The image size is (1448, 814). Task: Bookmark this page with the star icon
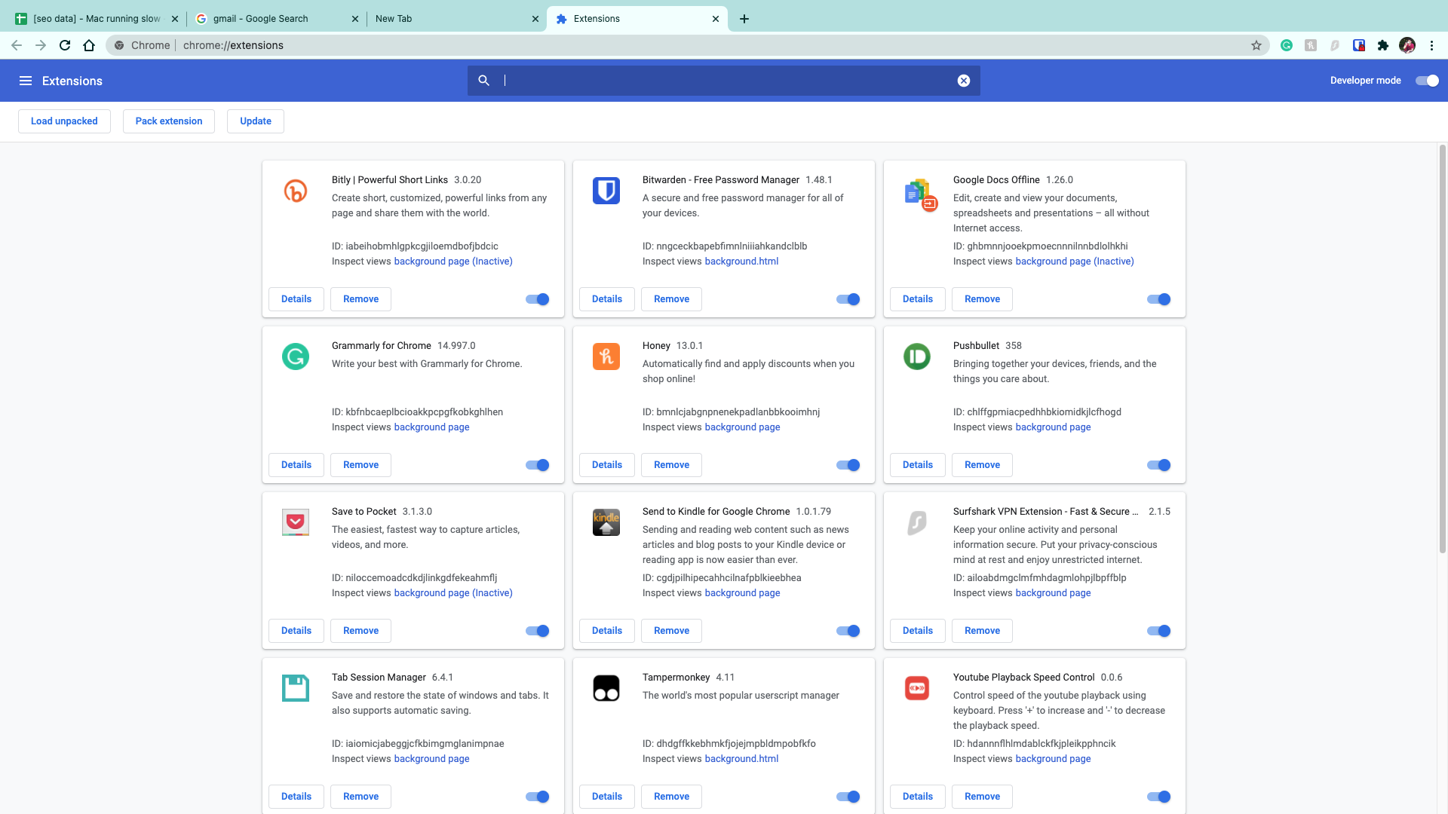point(1256,45)
